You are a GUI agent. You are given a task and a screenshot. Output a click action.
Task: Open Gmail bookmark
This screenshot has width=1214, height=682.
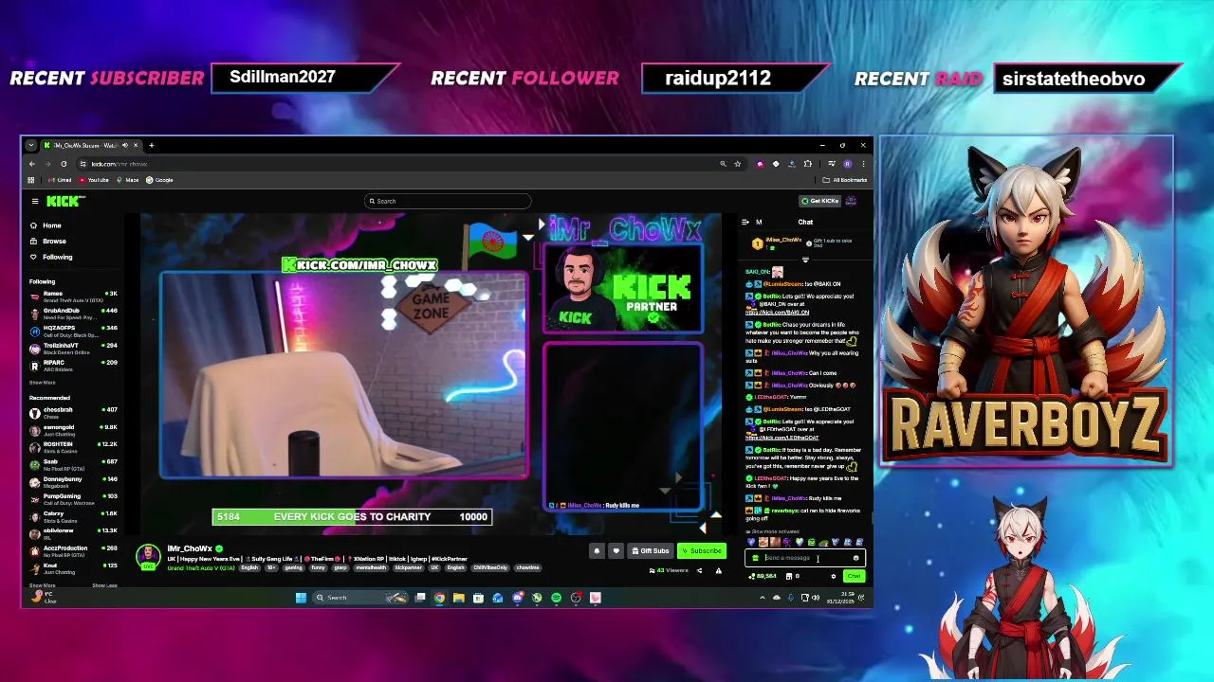point(61,180)
